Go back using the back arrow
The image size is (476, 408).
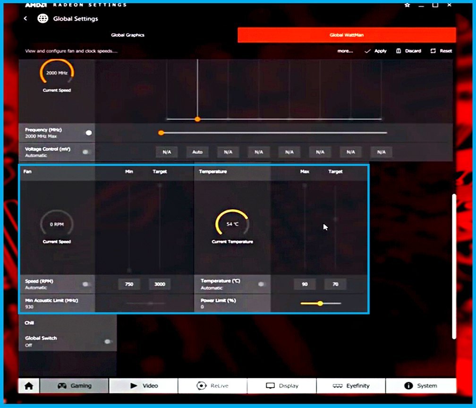point(25,18)
